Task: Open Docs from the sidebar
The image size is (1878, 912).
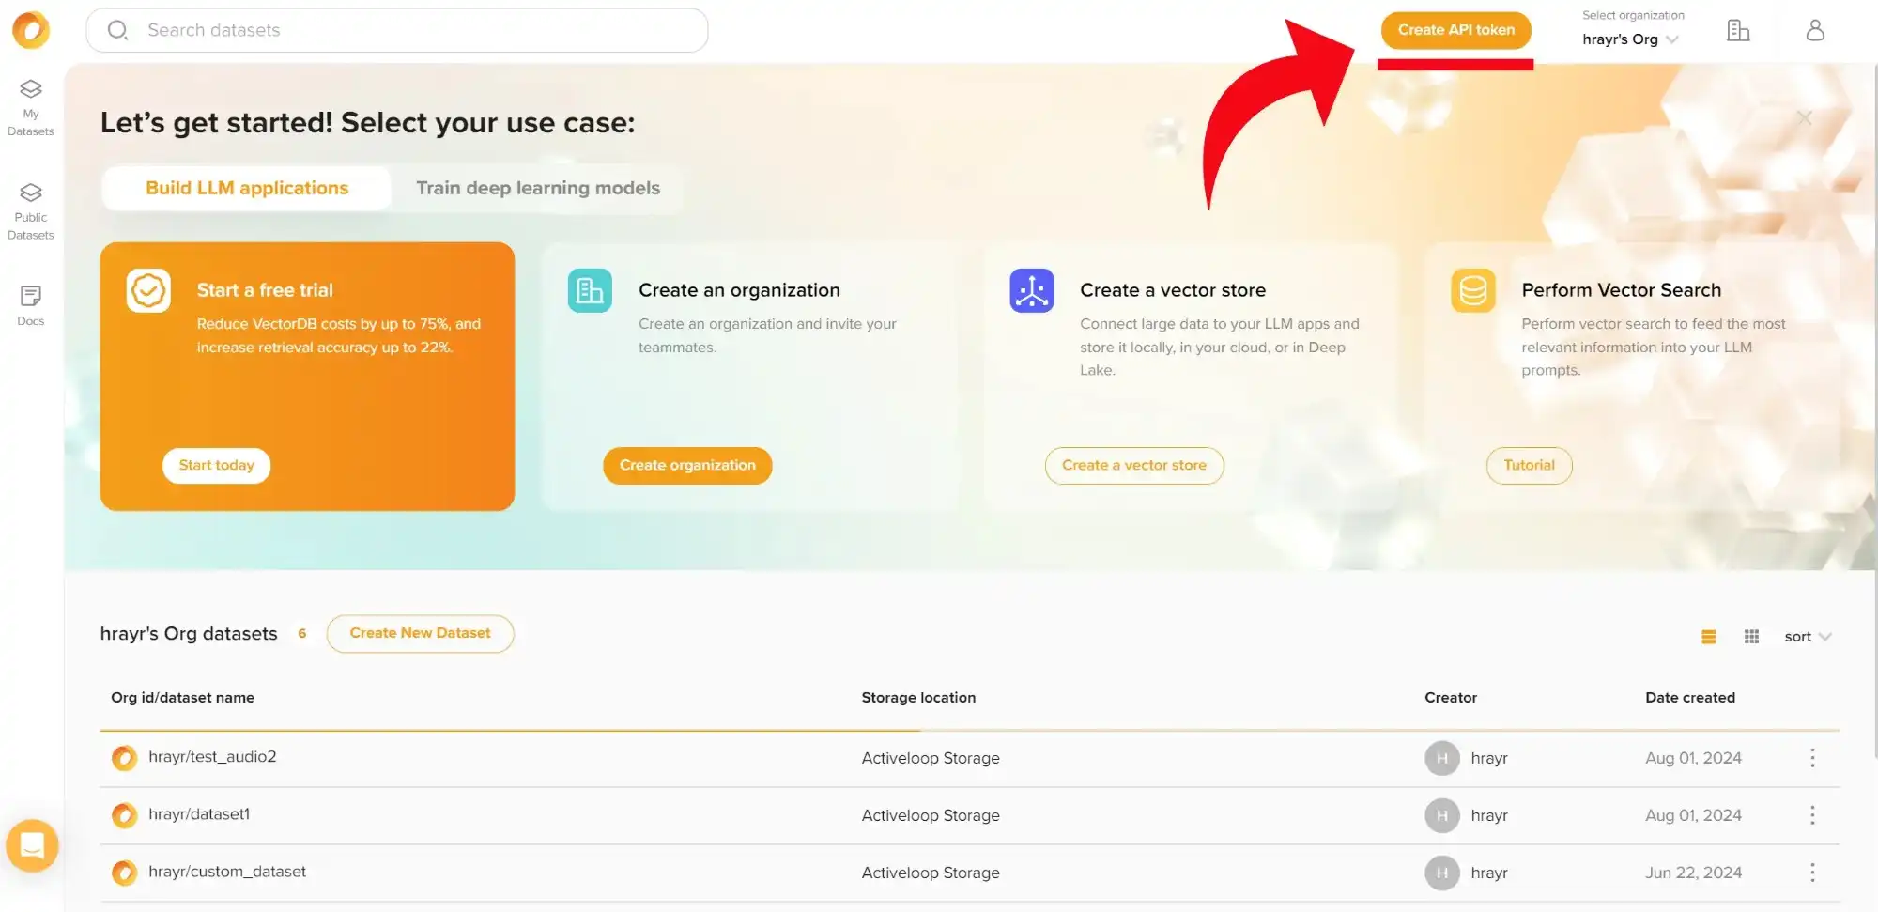Action: (31, 306)
